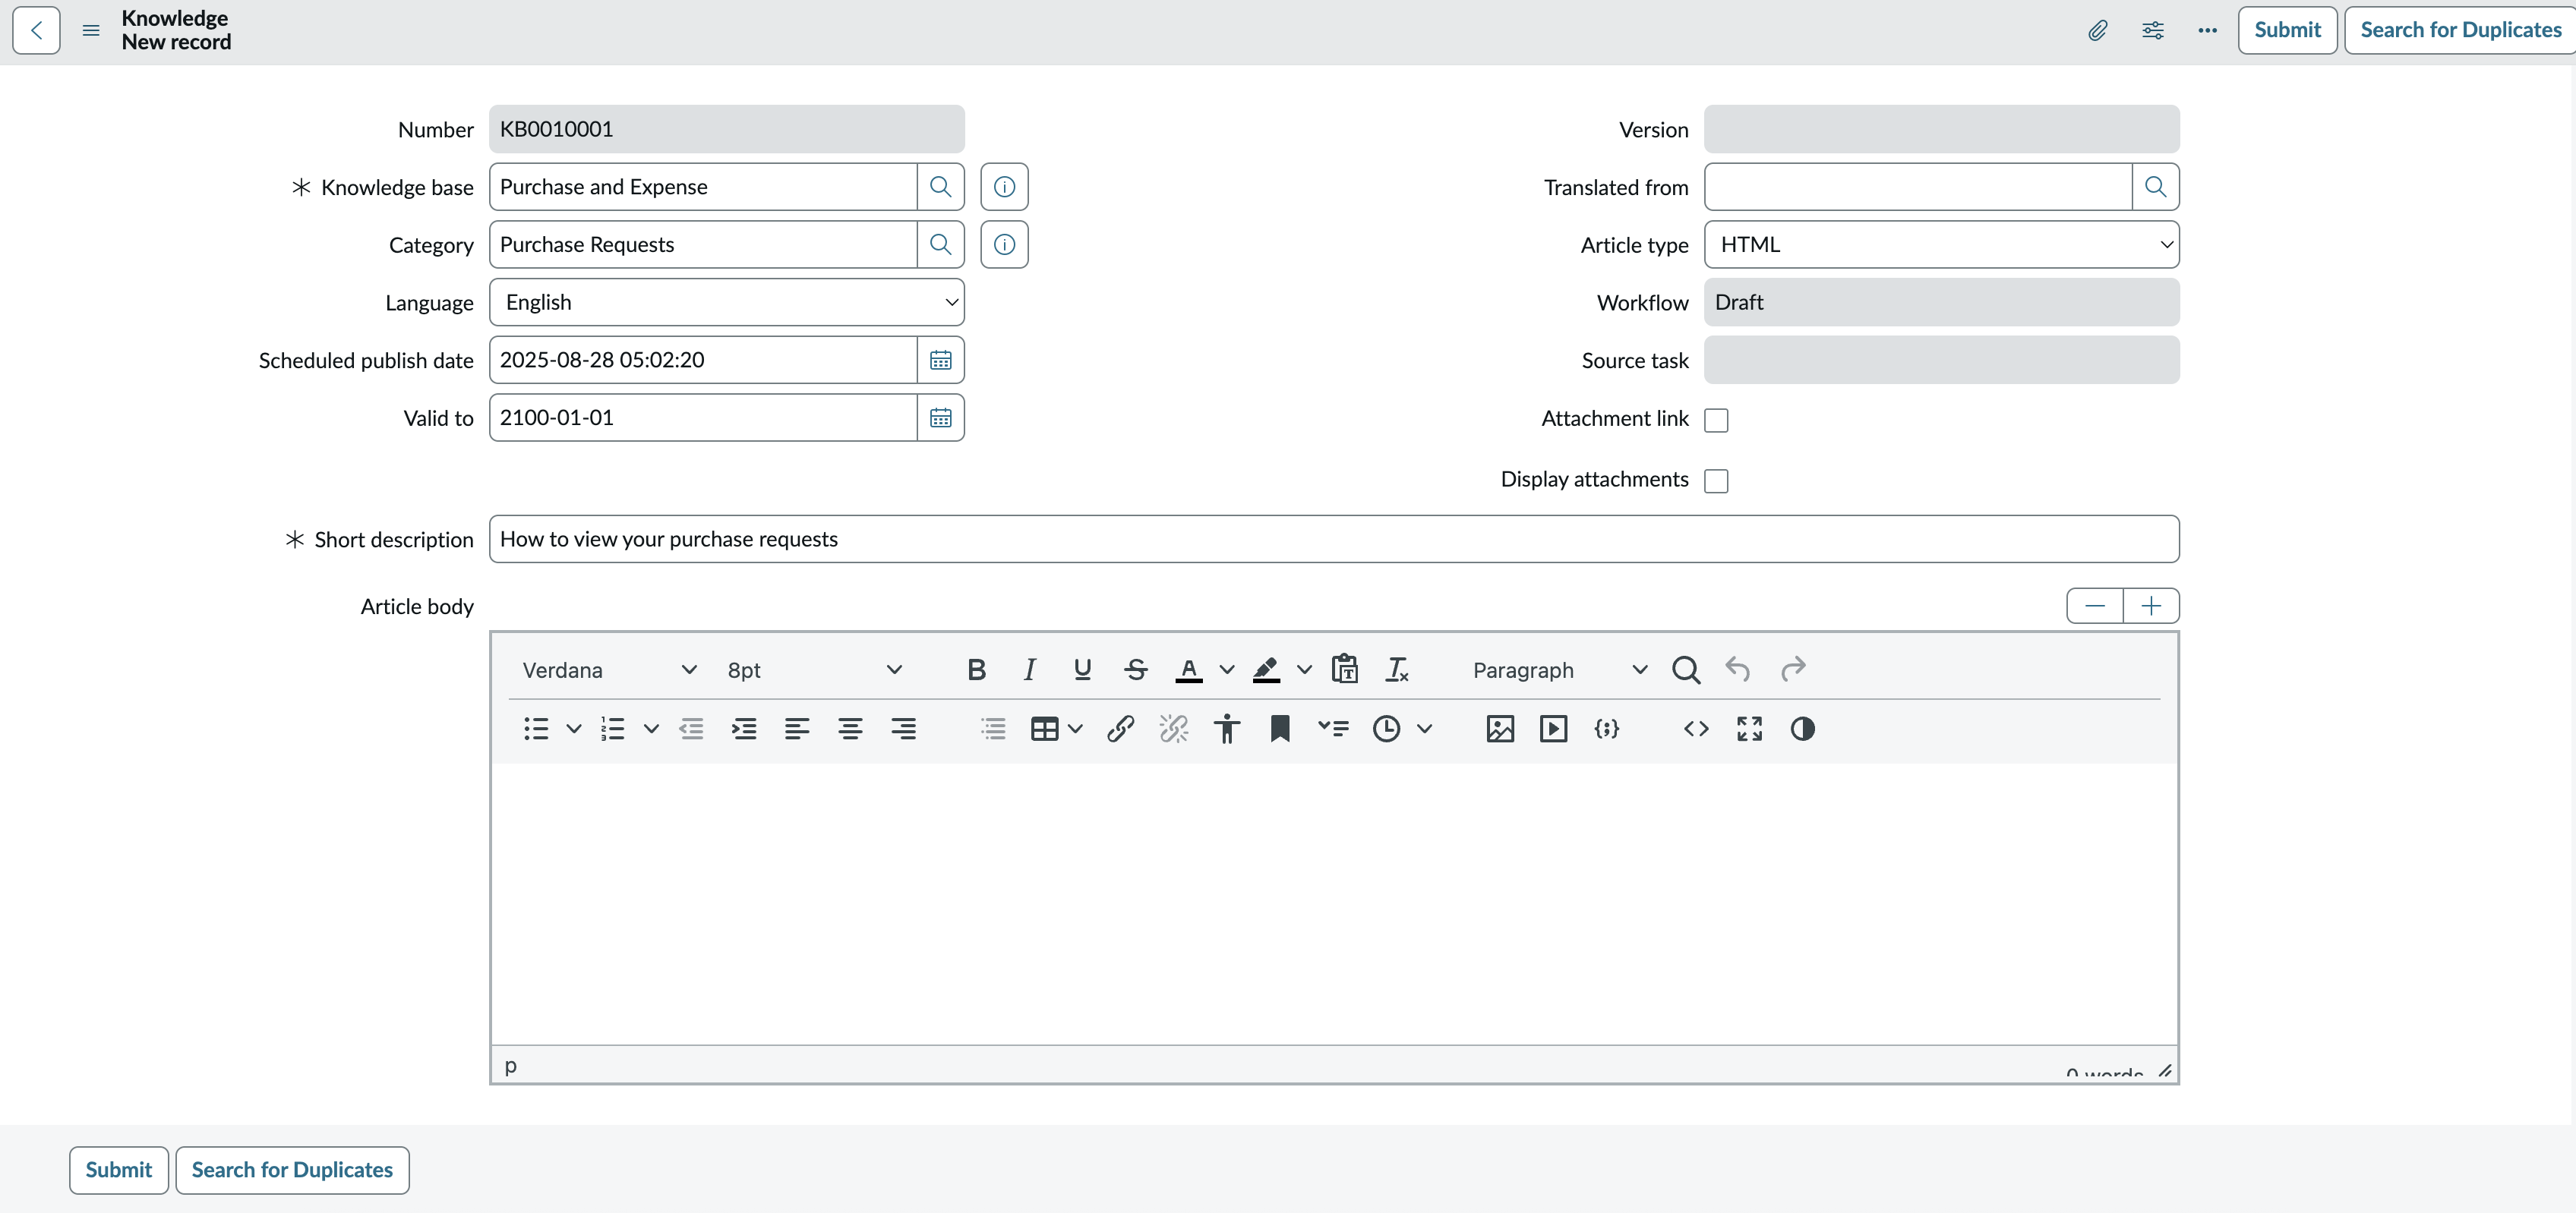Apply underline formatting in editor
2576x1213 pixels.
tap(1082, 670)
